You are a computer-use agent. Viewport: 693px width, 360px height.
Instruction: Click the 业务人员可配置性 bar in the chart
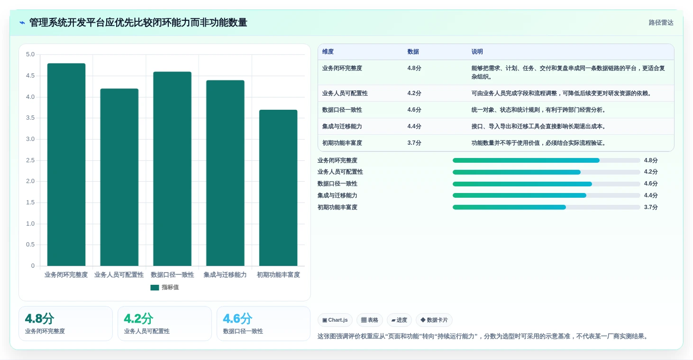[x=119, y=177]
